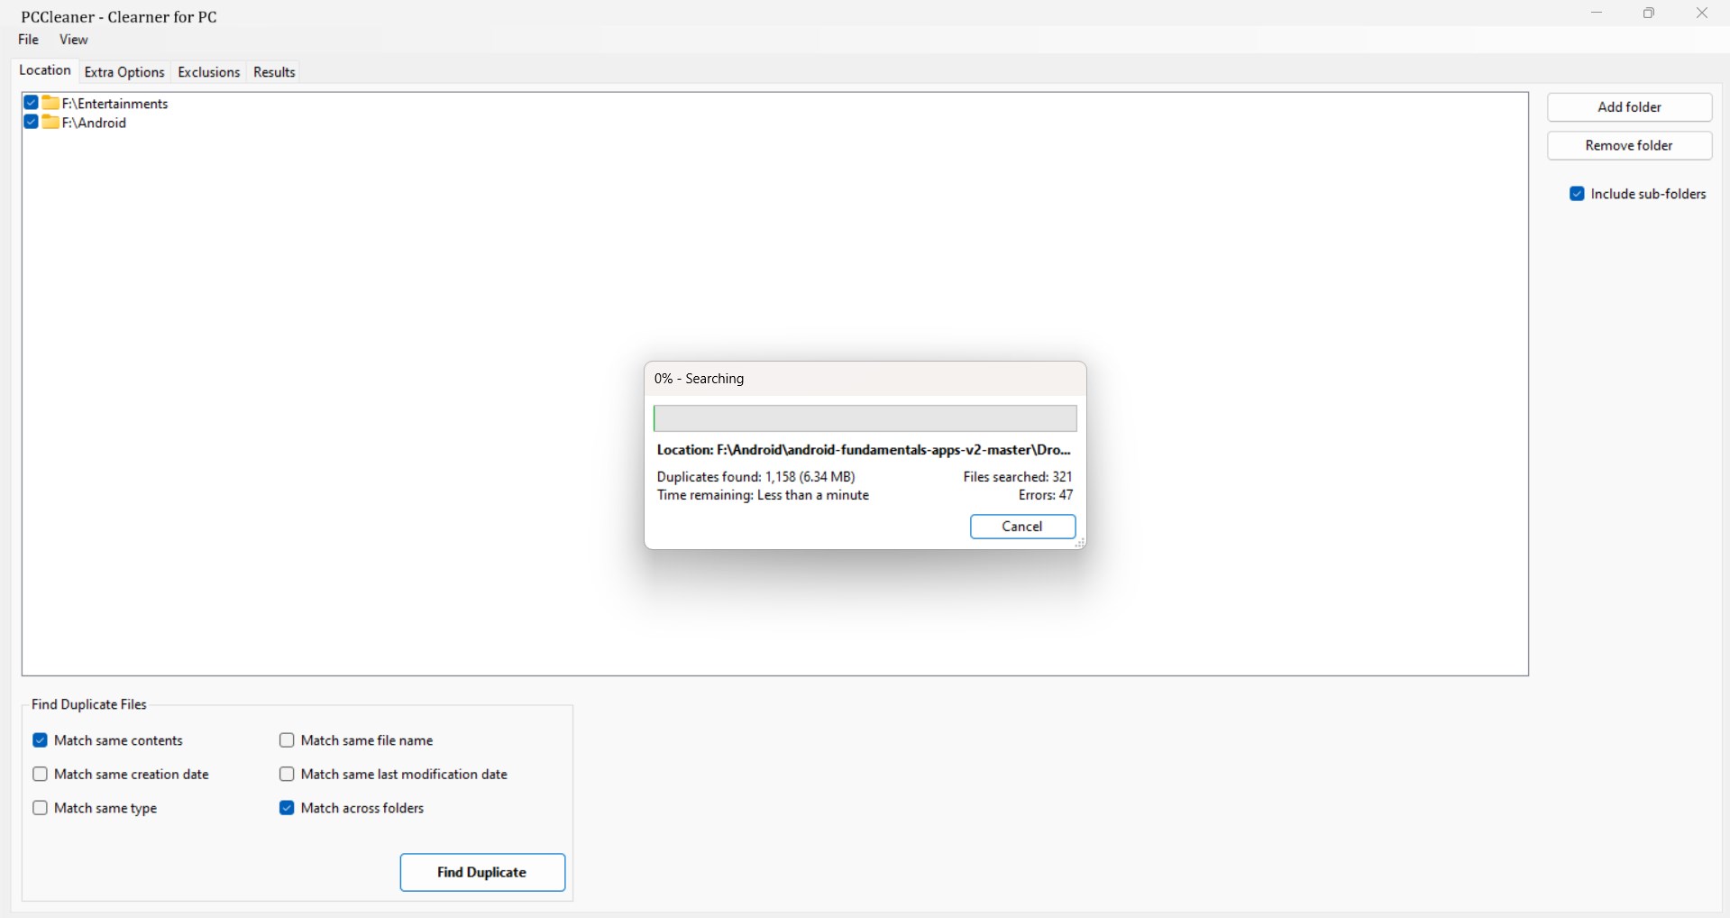
Task: Restore down the PCCleaner window
Action: click(x=1649, y=14)
